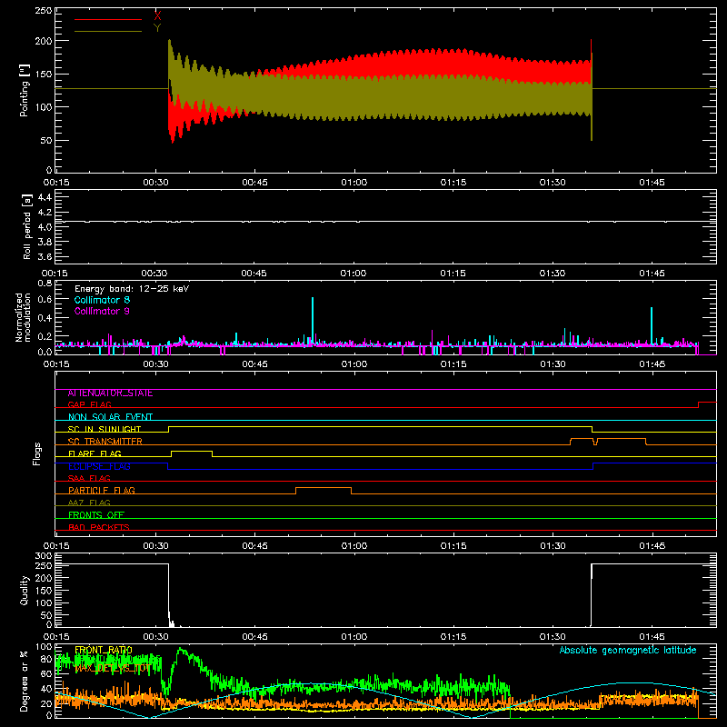727x727 pixels.
Task: Click the 300 tick on the Quality axis
Action: coord(43,556)
